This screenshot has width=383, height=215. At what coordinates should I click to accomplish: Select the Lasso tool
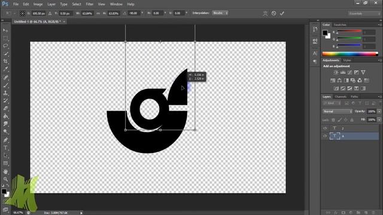click(x=5, y=46)
